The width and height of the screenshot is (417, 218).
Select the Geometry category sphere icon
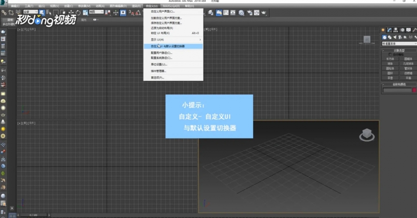[385, 37]
